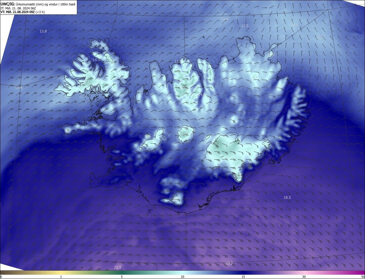Click the 11.6 value on the map
This screenshot has width=365, height=279.
coord(225,19)
